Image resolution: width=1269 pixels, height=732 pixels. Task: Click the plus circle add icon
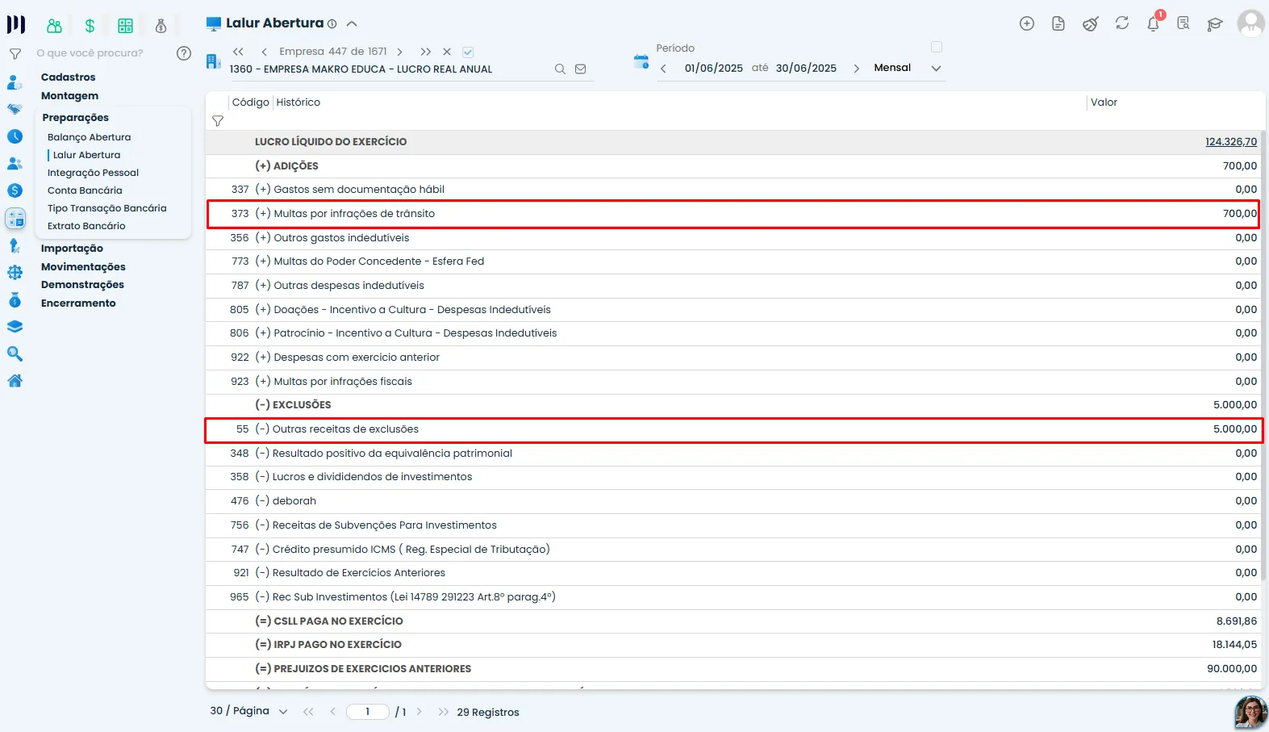pyautogui.click(x=1027, y=23)
